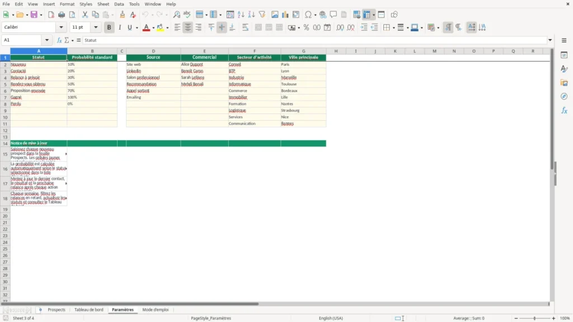Open the sidebar Functions panel
This screenshot has width=573, height=322.
(x=564, y=110)
